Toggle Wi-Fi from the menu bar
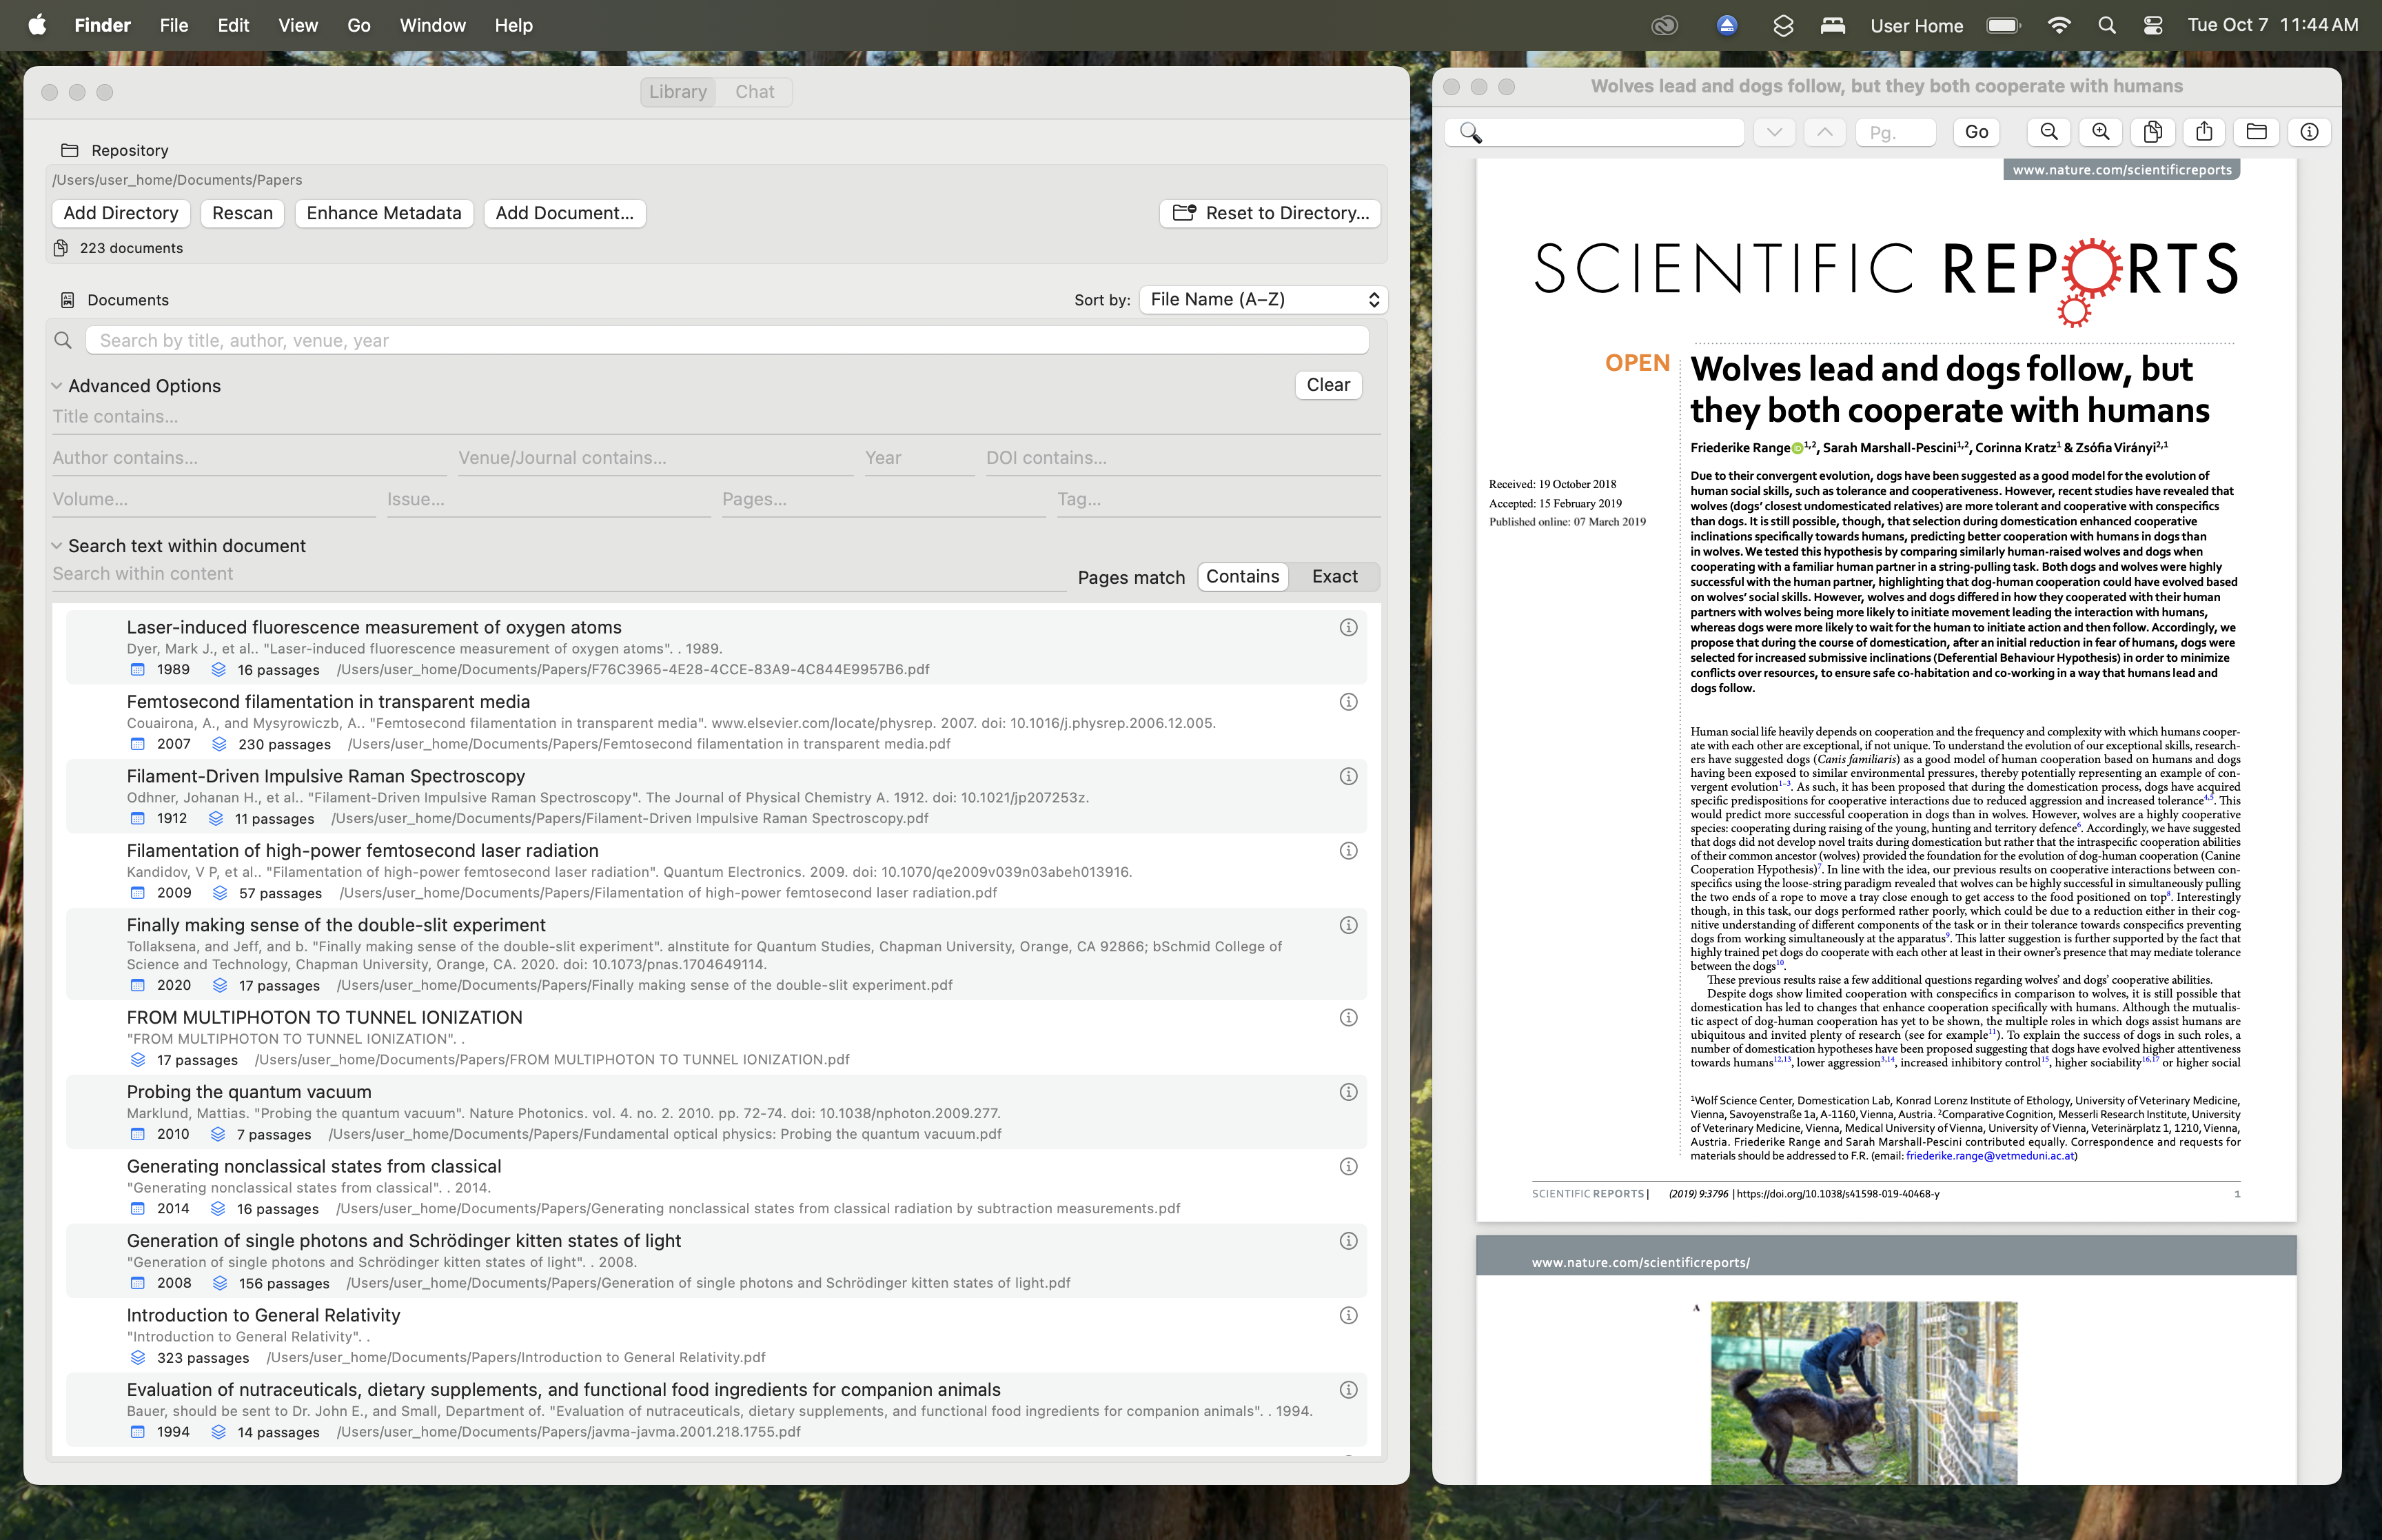Screen dimensions: 2382x1540 click(2059, 25)
